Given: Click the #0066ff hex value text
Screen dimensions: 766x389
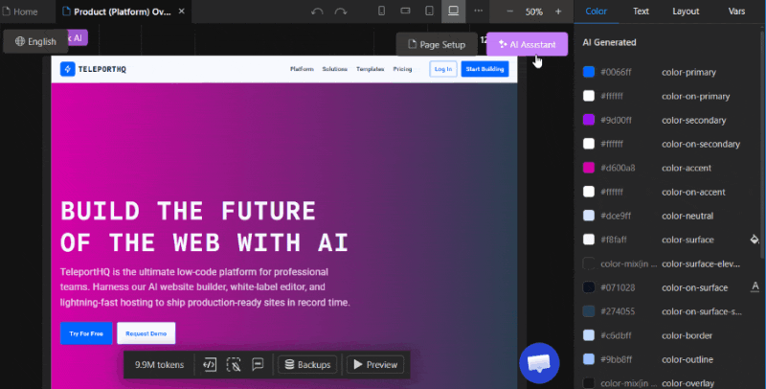Looking at the screenshot, I should [616, 72].
